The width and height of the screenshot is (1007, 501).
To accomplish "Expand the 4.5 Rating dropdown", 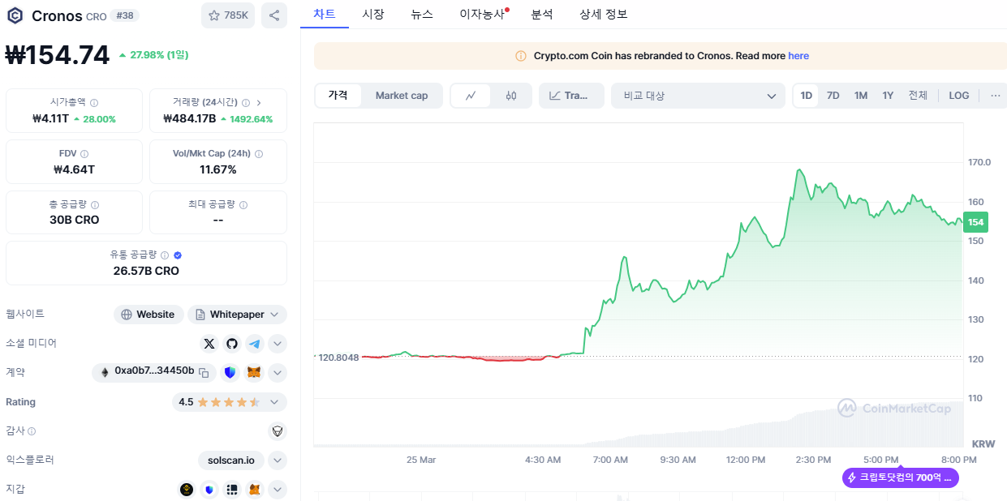I will click(x=230, y=402).
